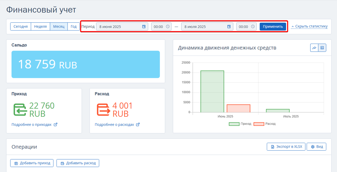
Task: Select the Год period tab
Action: (74, 27)
